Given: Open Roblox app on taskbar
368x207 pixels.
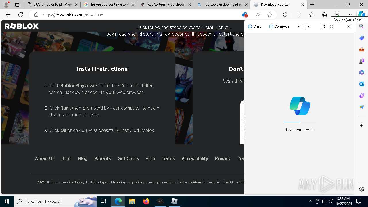Looking at the screenshot, I should pos(175,201).
